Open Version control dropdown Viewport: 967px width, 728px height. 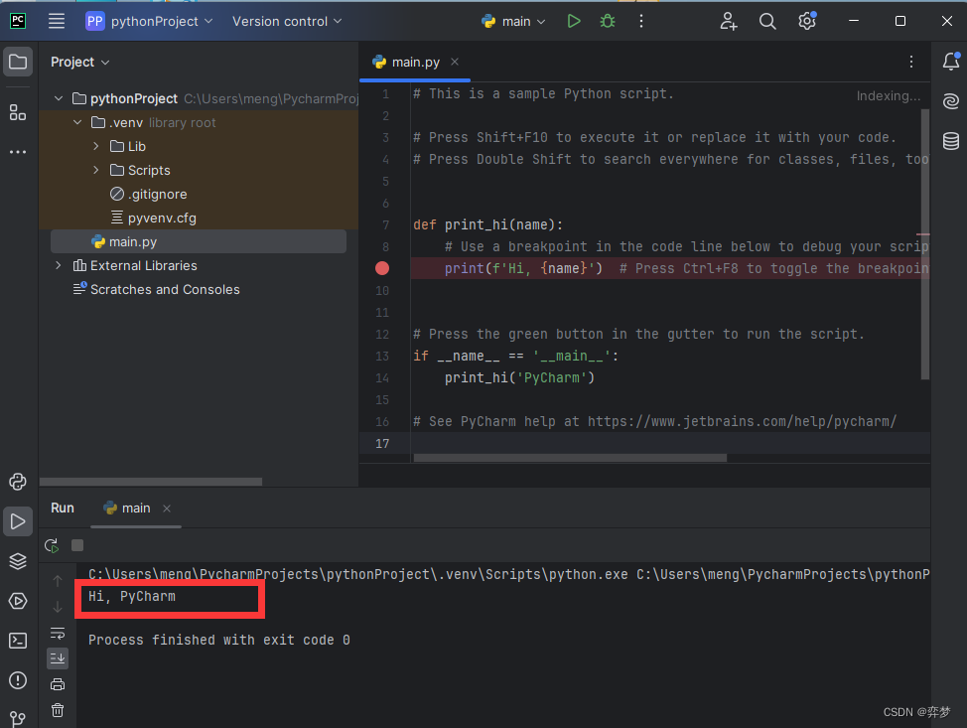tap(287, 21)
